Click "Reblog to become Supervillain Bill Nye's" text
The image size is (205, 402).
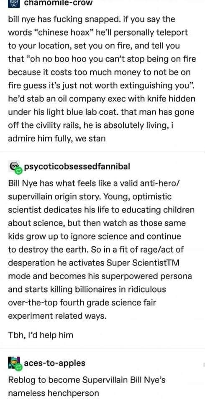(x=87, y=380)
